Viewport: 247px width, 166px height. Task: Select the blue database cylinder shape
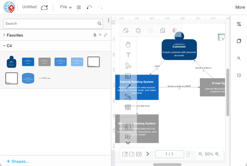coord(28,78)
